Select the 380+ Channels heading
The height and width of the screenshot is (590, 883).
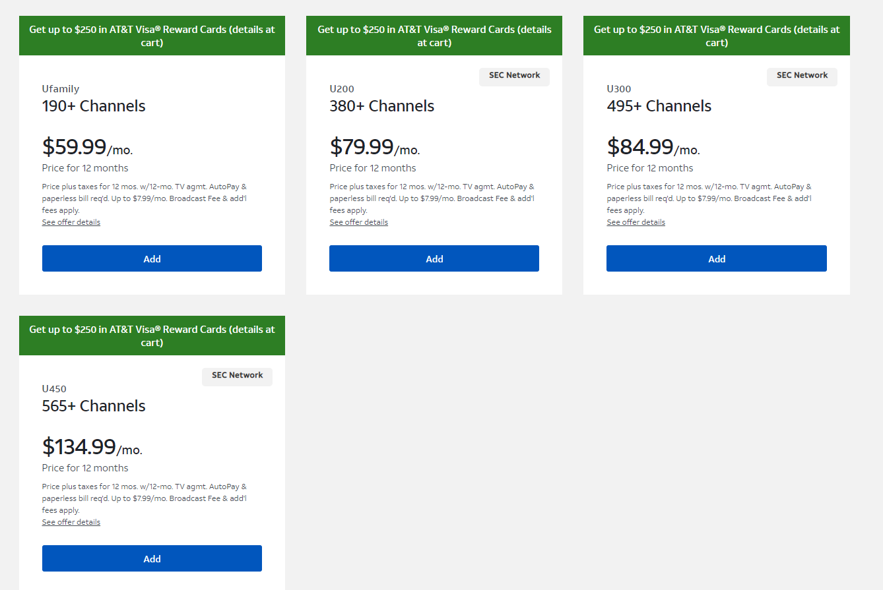[382, 106]
